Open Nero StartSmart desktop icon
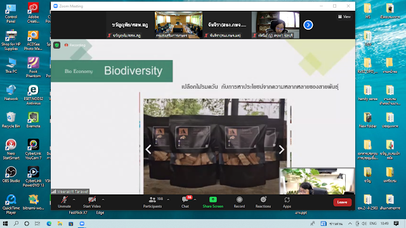406x228 pixels. pyautogui.click(x=11, y=149)
